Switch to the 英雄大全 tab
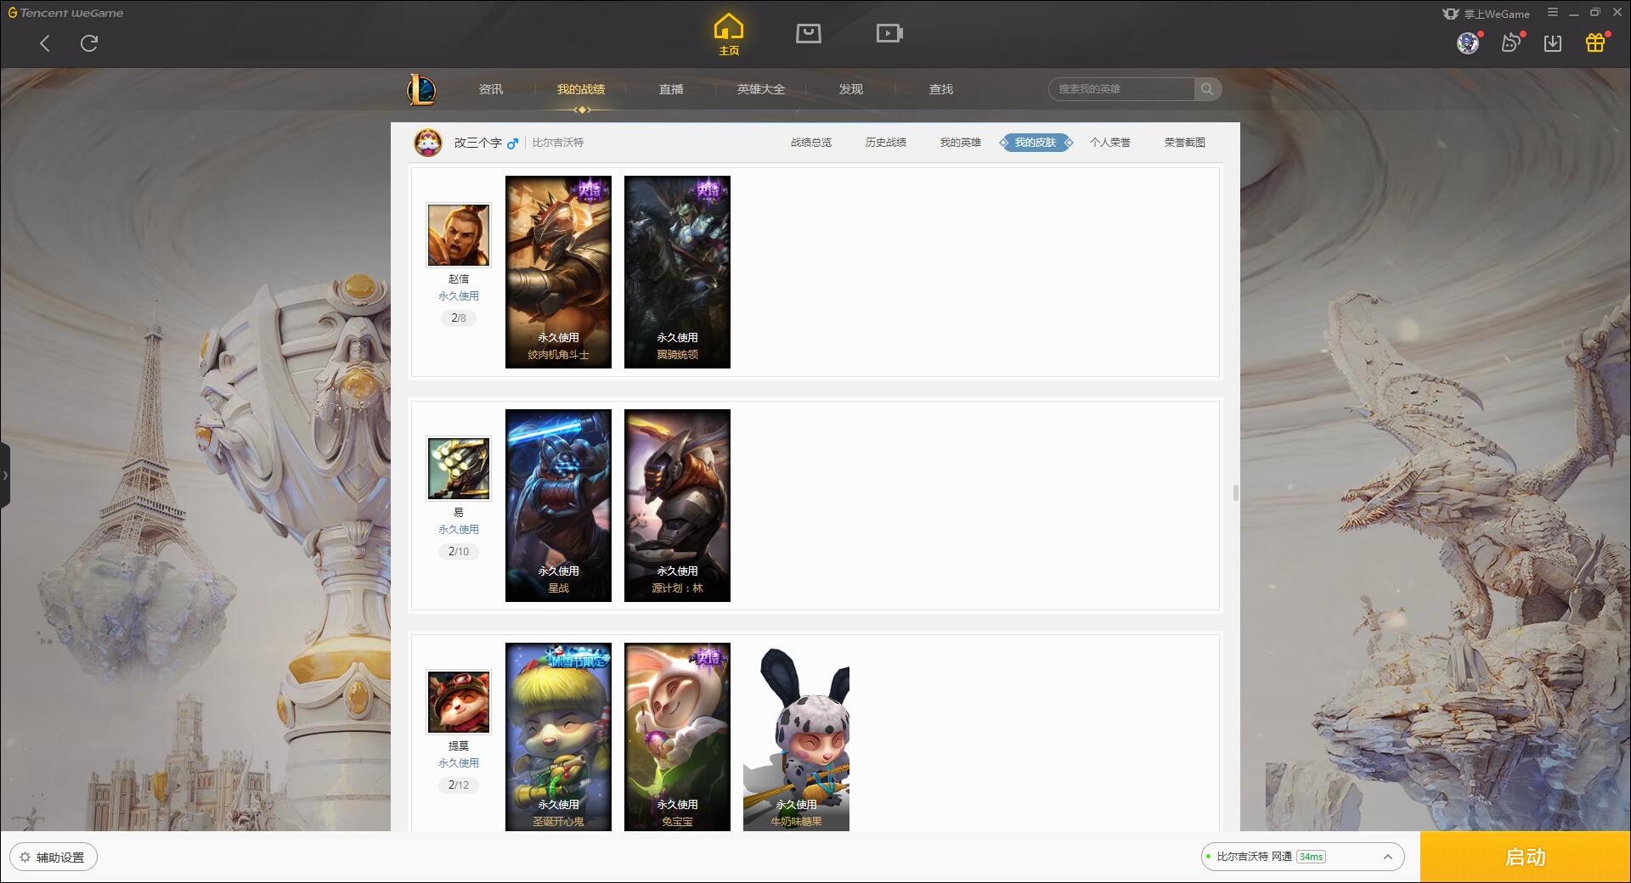The height and width of the screenshot is (883, 1631). (761, 89)
